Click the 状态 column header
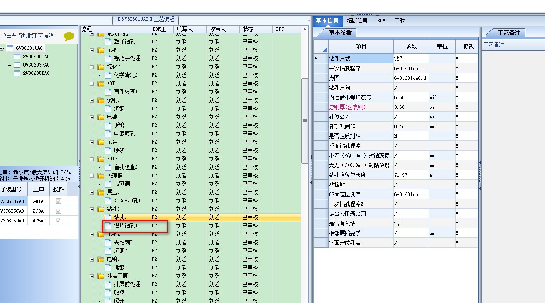The image size is (545, 303). (256, 29)
